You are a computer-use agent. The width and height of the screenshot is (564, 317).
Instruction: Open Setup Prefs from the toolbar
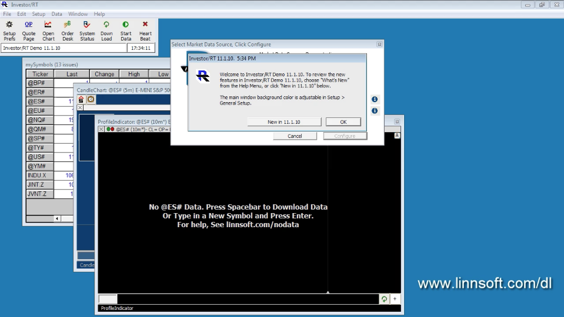pos(9,31)
